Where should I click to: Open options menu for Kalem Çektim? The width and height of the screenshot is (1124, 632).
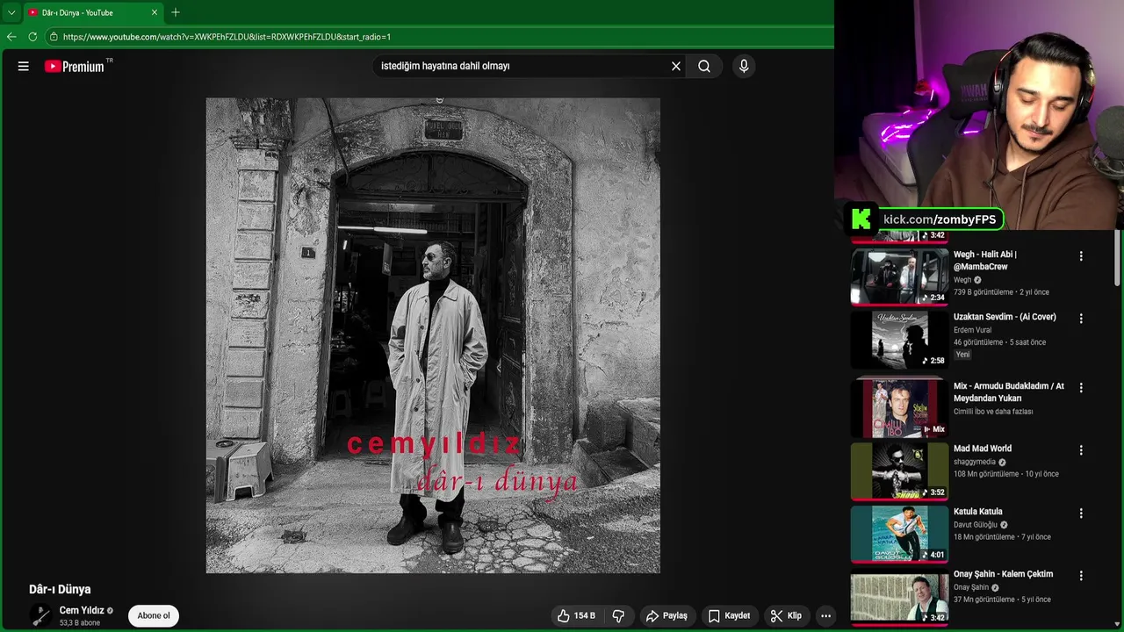click(x=1081, y=576)
